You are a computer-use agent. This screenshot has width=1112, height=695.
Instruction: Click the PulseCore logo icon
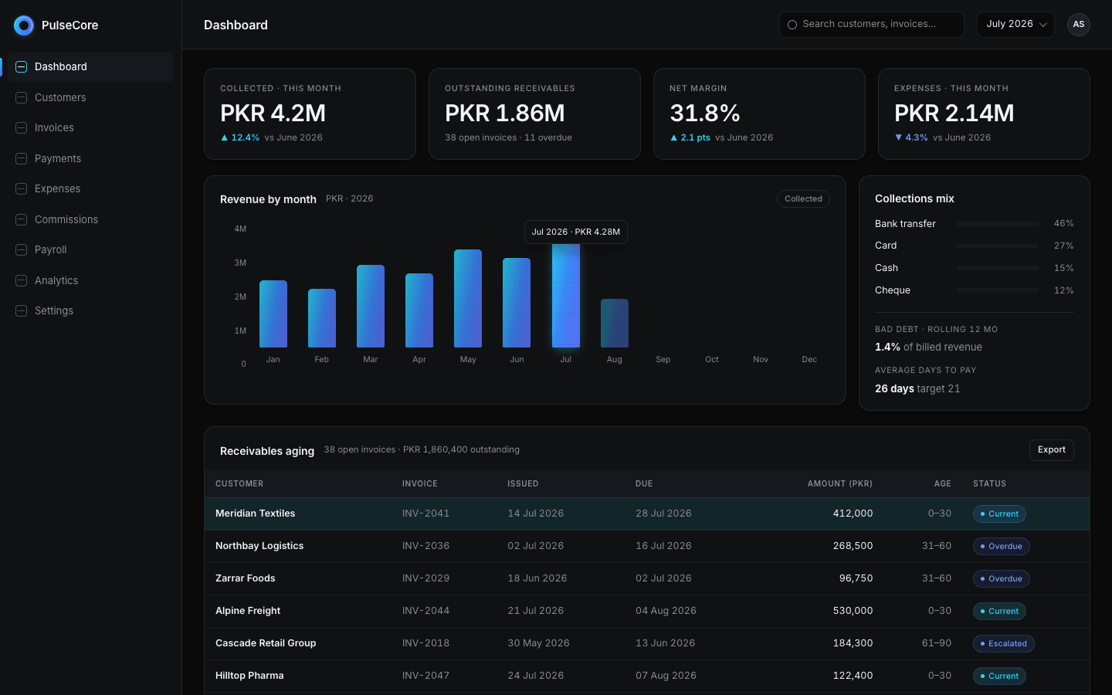coord(24,25)
